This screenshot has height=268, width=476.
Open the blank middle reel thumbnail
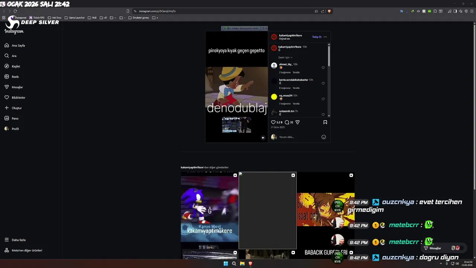click(267, 210)
